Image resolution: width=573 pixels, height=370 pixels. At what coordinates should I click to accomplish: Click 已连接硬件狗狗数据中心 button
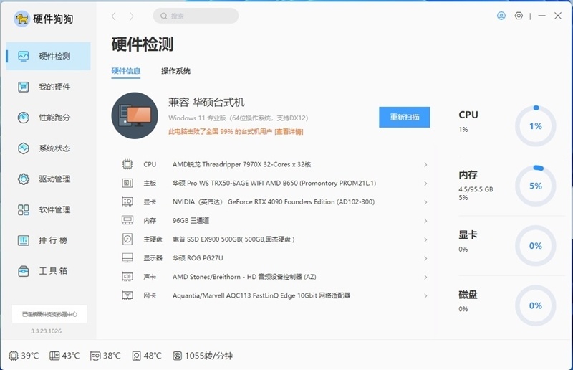49,314
